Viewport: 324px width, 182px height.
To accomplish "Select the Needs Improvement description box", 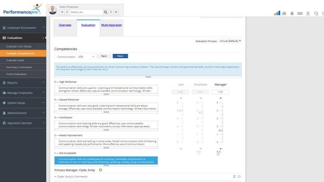I will 106,143.
